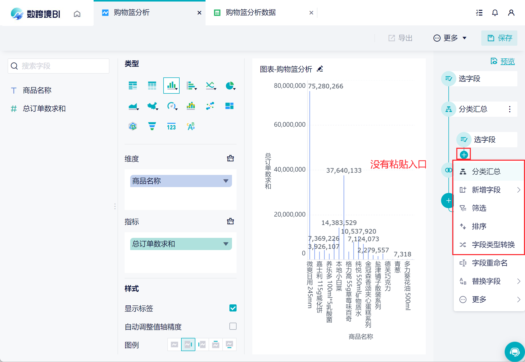The image size is (525, 362).
Task: Pick the gauge chart type icon
Action: 171,106
